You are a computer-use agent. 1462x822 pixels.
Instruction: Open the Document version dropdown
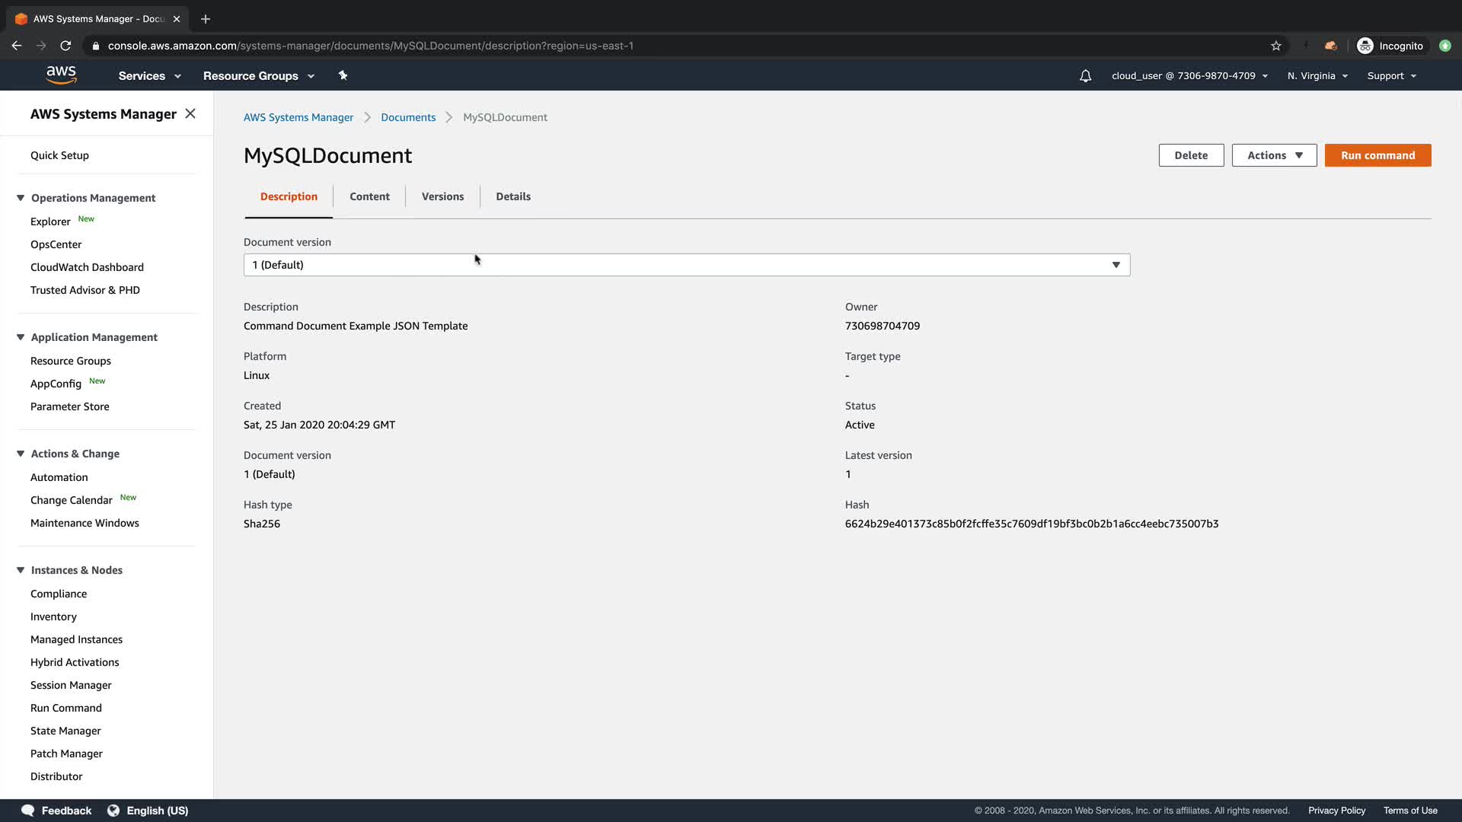point(686,265)
